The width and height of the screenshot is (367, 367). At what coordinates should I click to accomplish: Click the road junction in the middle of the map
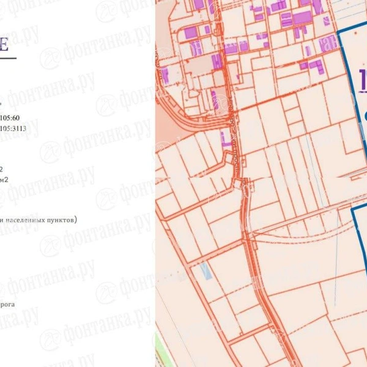[x=243, y=183]
